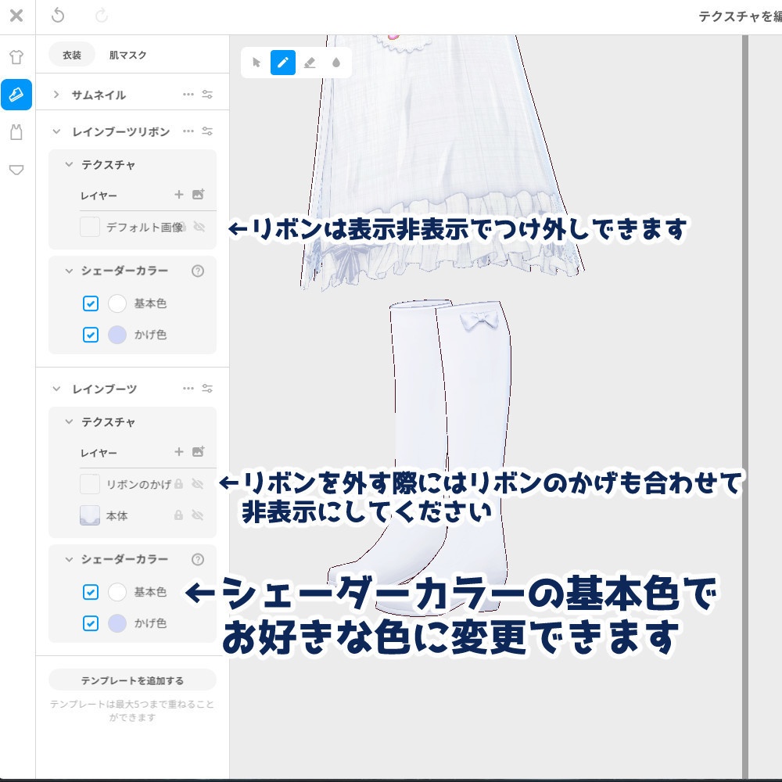
Task: Disable かげ色 checkbox for レインブーツリボン
Action: click(91, 335)
